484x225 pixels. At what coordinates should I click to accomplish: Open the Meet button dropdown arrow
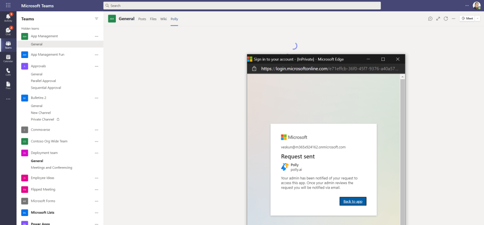(477, 18)
